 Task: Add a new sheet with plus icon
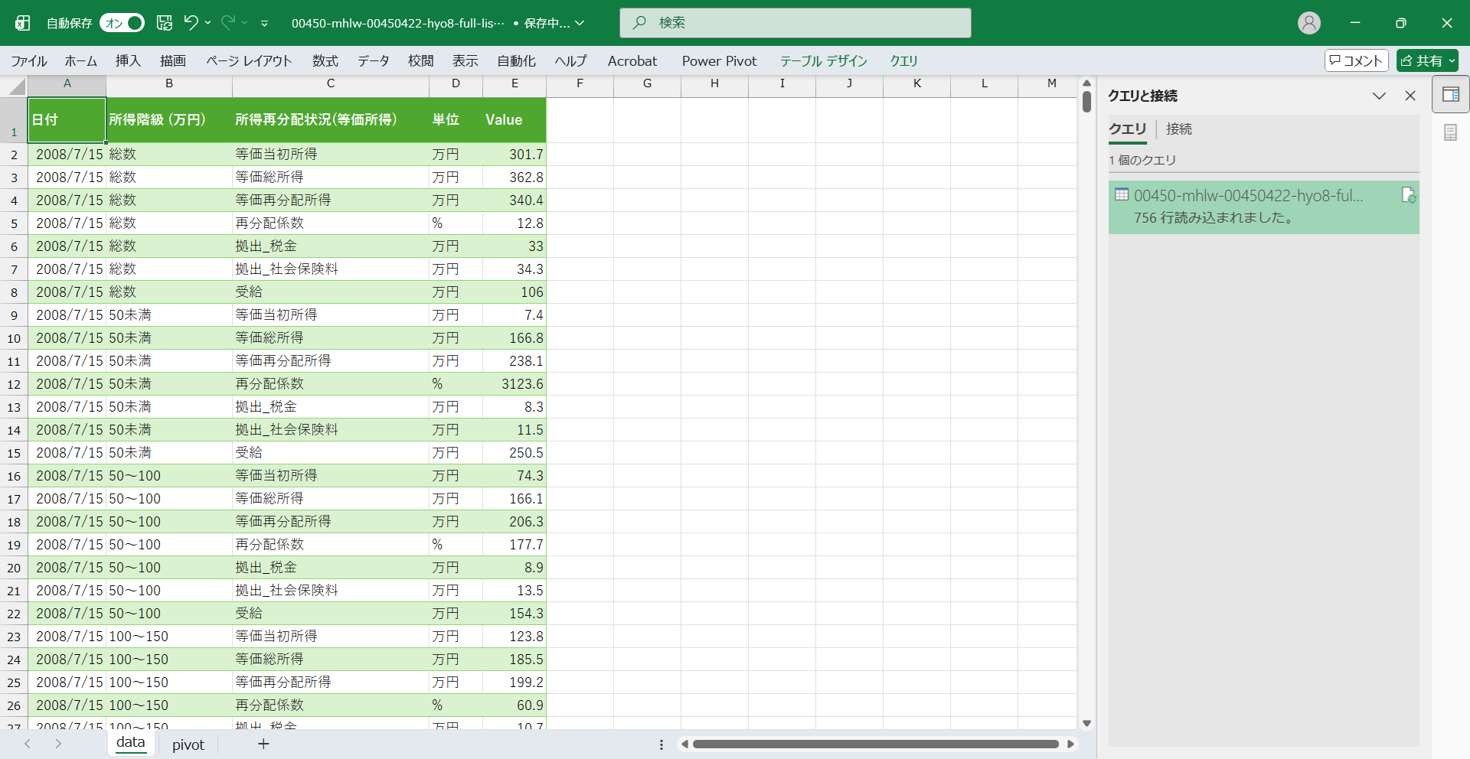(263, 744)
